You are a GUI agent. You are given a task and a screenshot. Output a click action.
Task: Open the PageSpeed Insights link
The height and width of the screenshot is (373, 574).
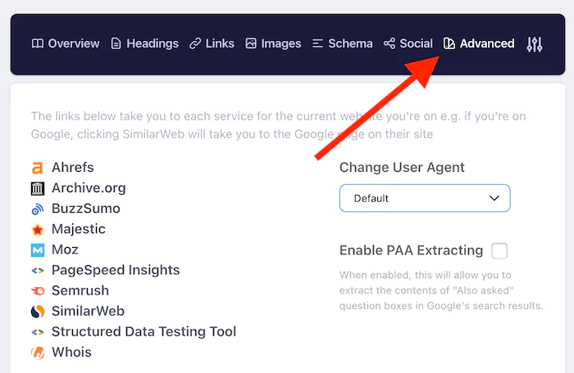[x=115, y=270]
